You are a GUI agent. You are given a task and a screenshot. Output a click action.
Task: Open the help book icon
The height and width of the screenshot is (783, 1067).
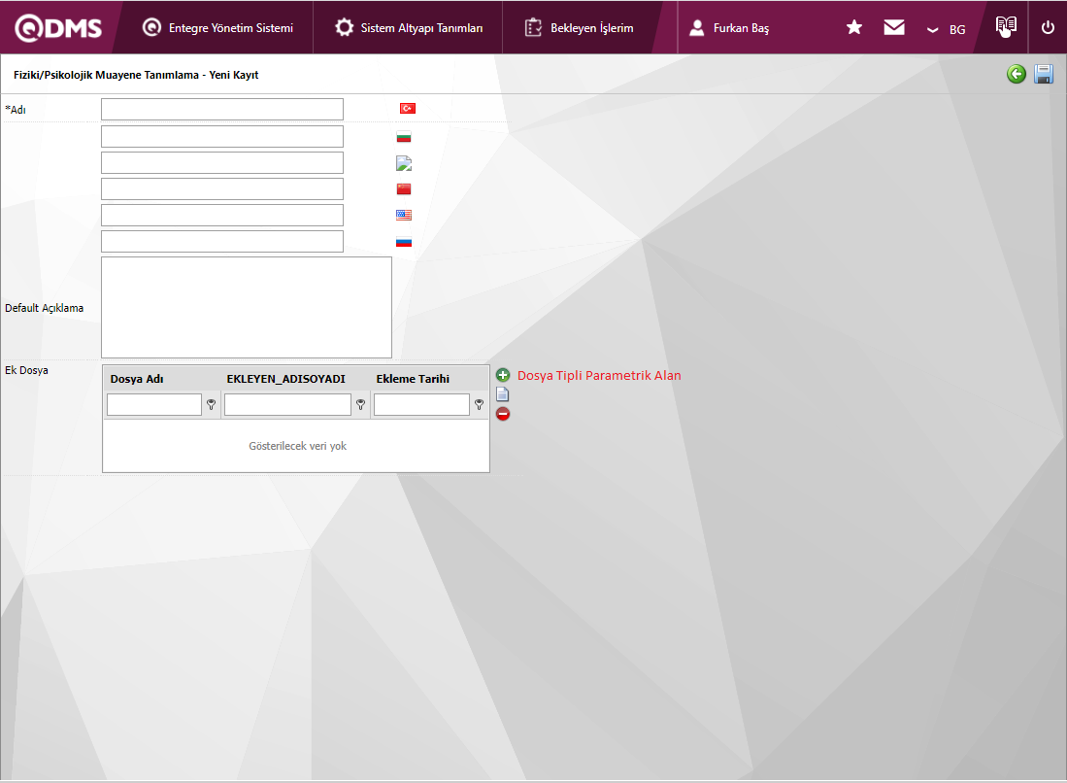(x=1006, y=26)
